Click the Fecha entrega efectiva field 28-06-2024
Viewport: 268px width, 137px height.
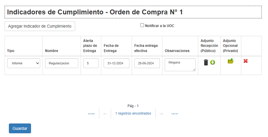click(x=147, y=63)
